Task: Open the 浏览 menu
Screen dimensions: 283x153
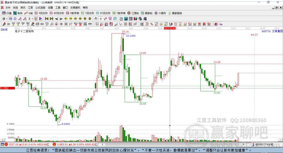Action: (15, 7)
